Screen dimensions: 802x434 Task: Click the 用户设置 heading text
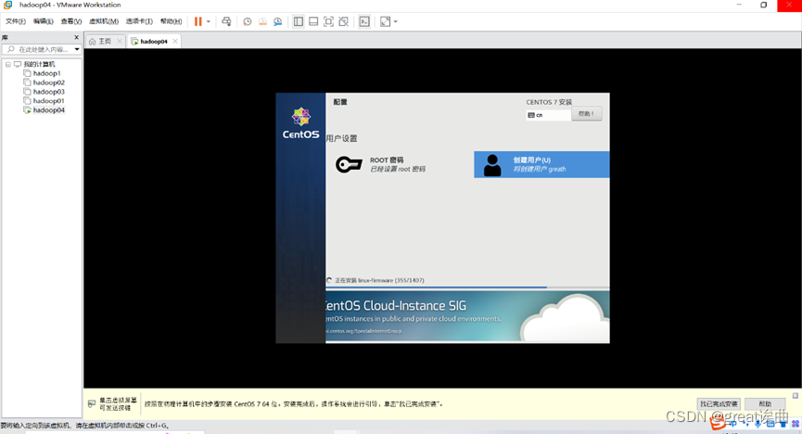[341, 139]
